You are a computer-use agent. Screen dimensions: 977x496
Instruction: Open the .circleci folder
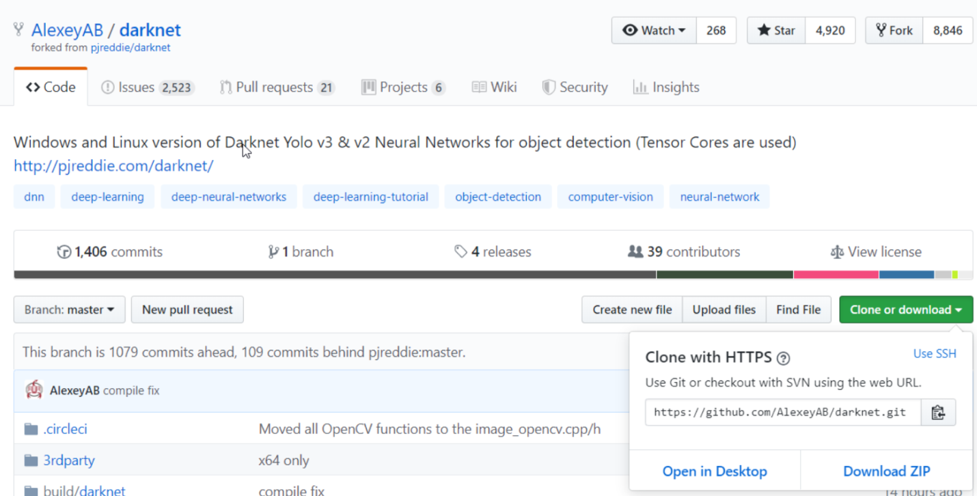pyautogui.click(x=66, y=429)
